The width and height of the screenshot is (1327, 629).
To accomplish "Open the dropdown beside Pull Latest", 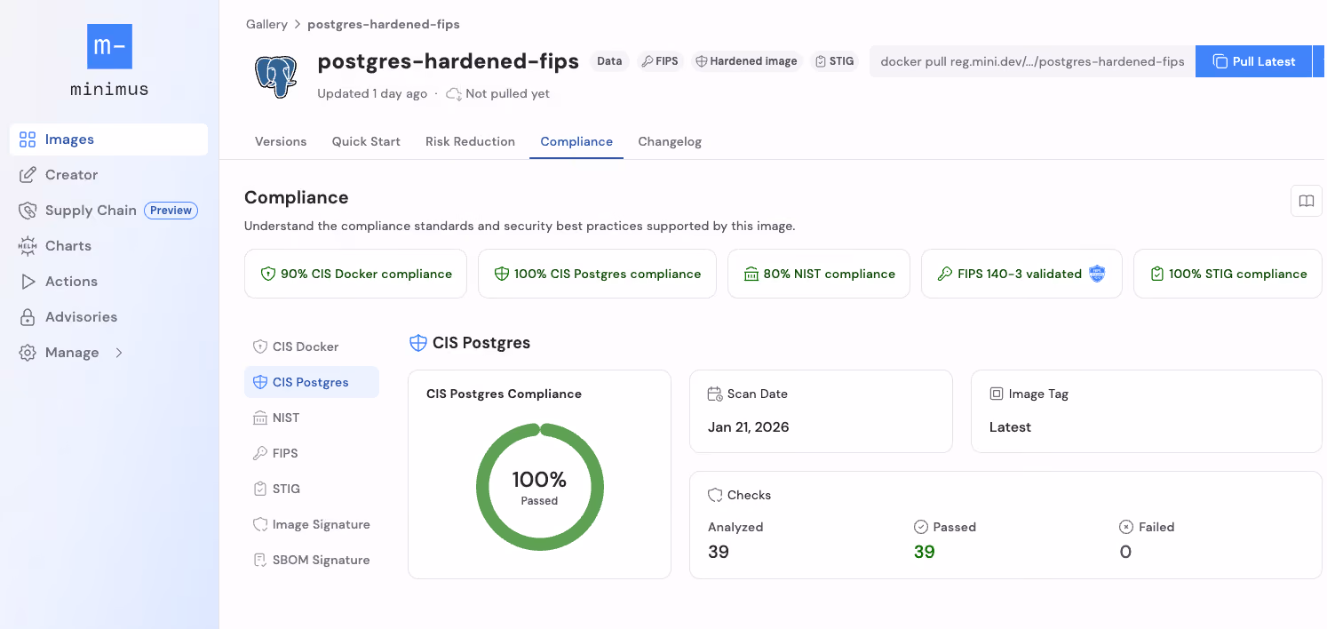I will (1319, 61).
